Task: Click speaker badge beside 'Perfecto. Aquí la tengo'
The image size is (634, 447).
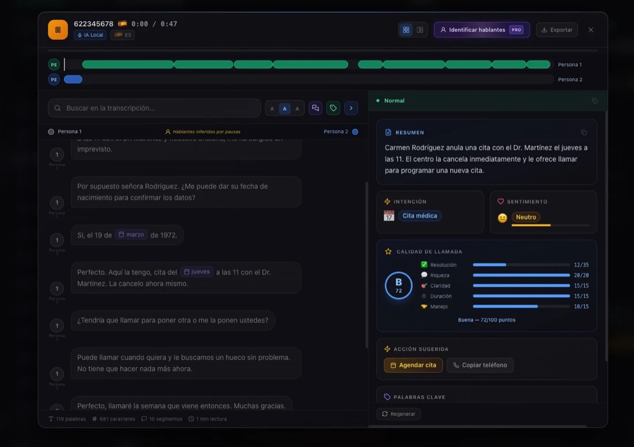Action: (x=57, y=289)
